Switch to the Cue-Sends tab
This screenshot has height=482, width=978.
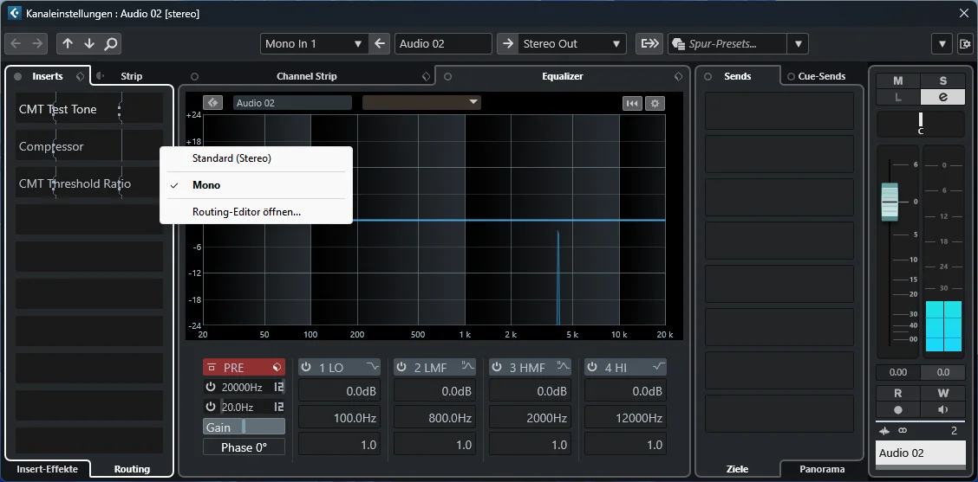point(821,76)
